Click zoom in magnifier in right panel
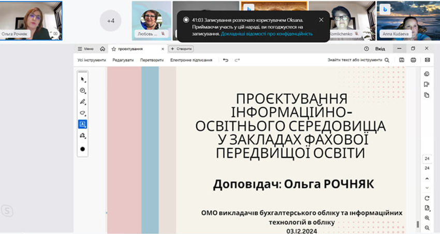This screenshot has width=440, height=234. 427,218
